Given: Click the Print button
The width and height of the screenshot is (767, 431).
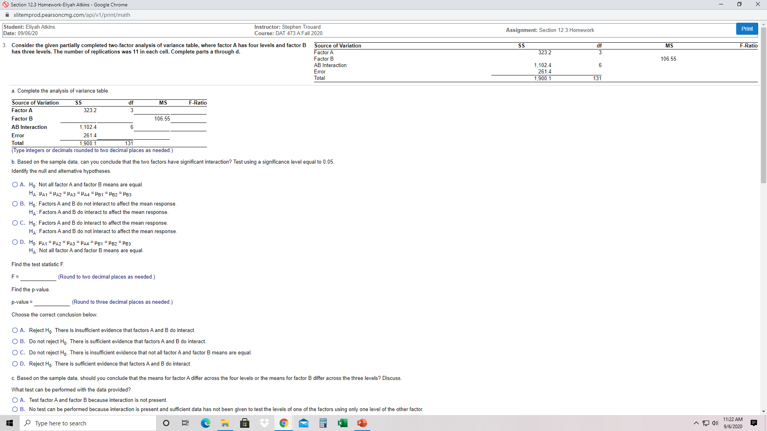Looking at the screenshot, I should (747, 29).
